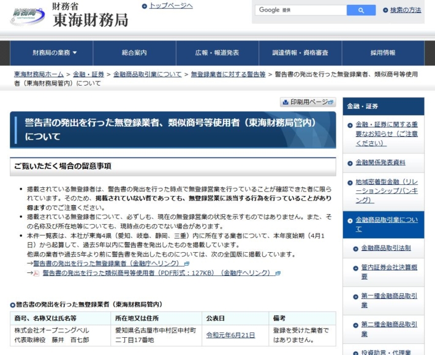Viewport: 435px width, 355px height.
Task: Click the bullet icon beside 金融関係発表資料
Action: (x=350, y=163)
